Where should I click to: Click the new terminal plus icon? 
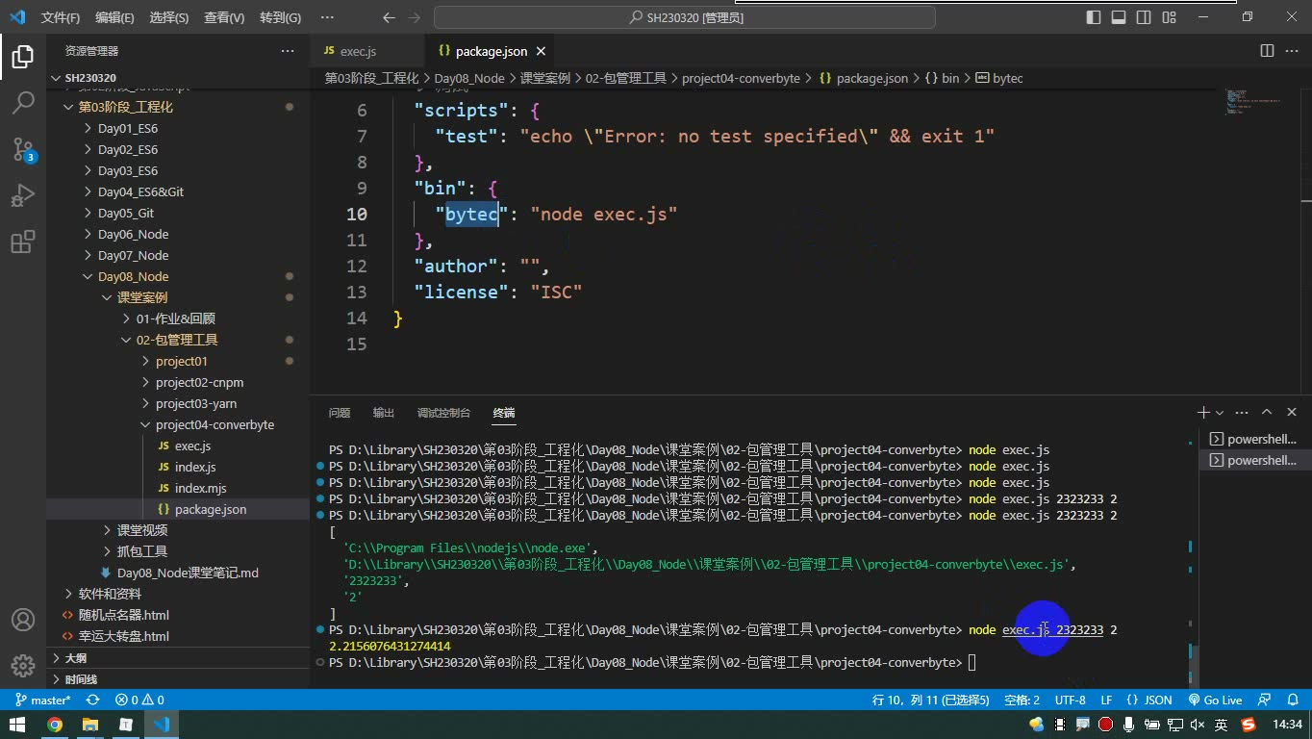(1202, 413)
